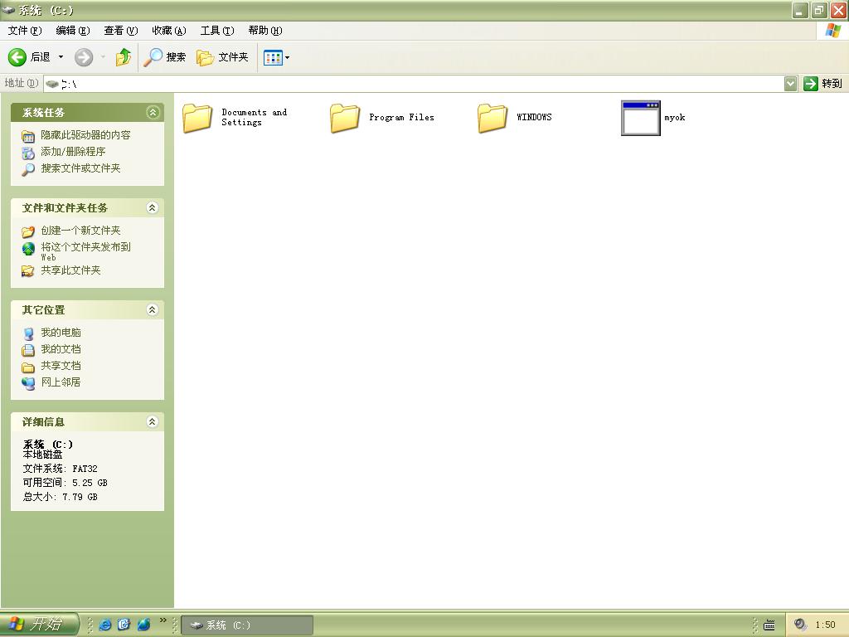Click the 'myok' file name
The image size is (849, 637).
675,117
